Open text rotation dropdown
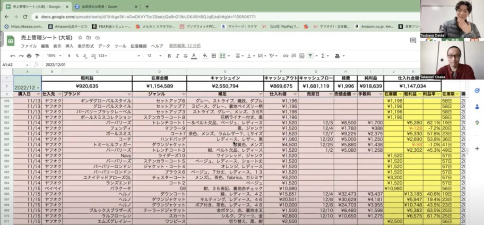The width and height of the screenshot is (484, 225). point(274,56)
